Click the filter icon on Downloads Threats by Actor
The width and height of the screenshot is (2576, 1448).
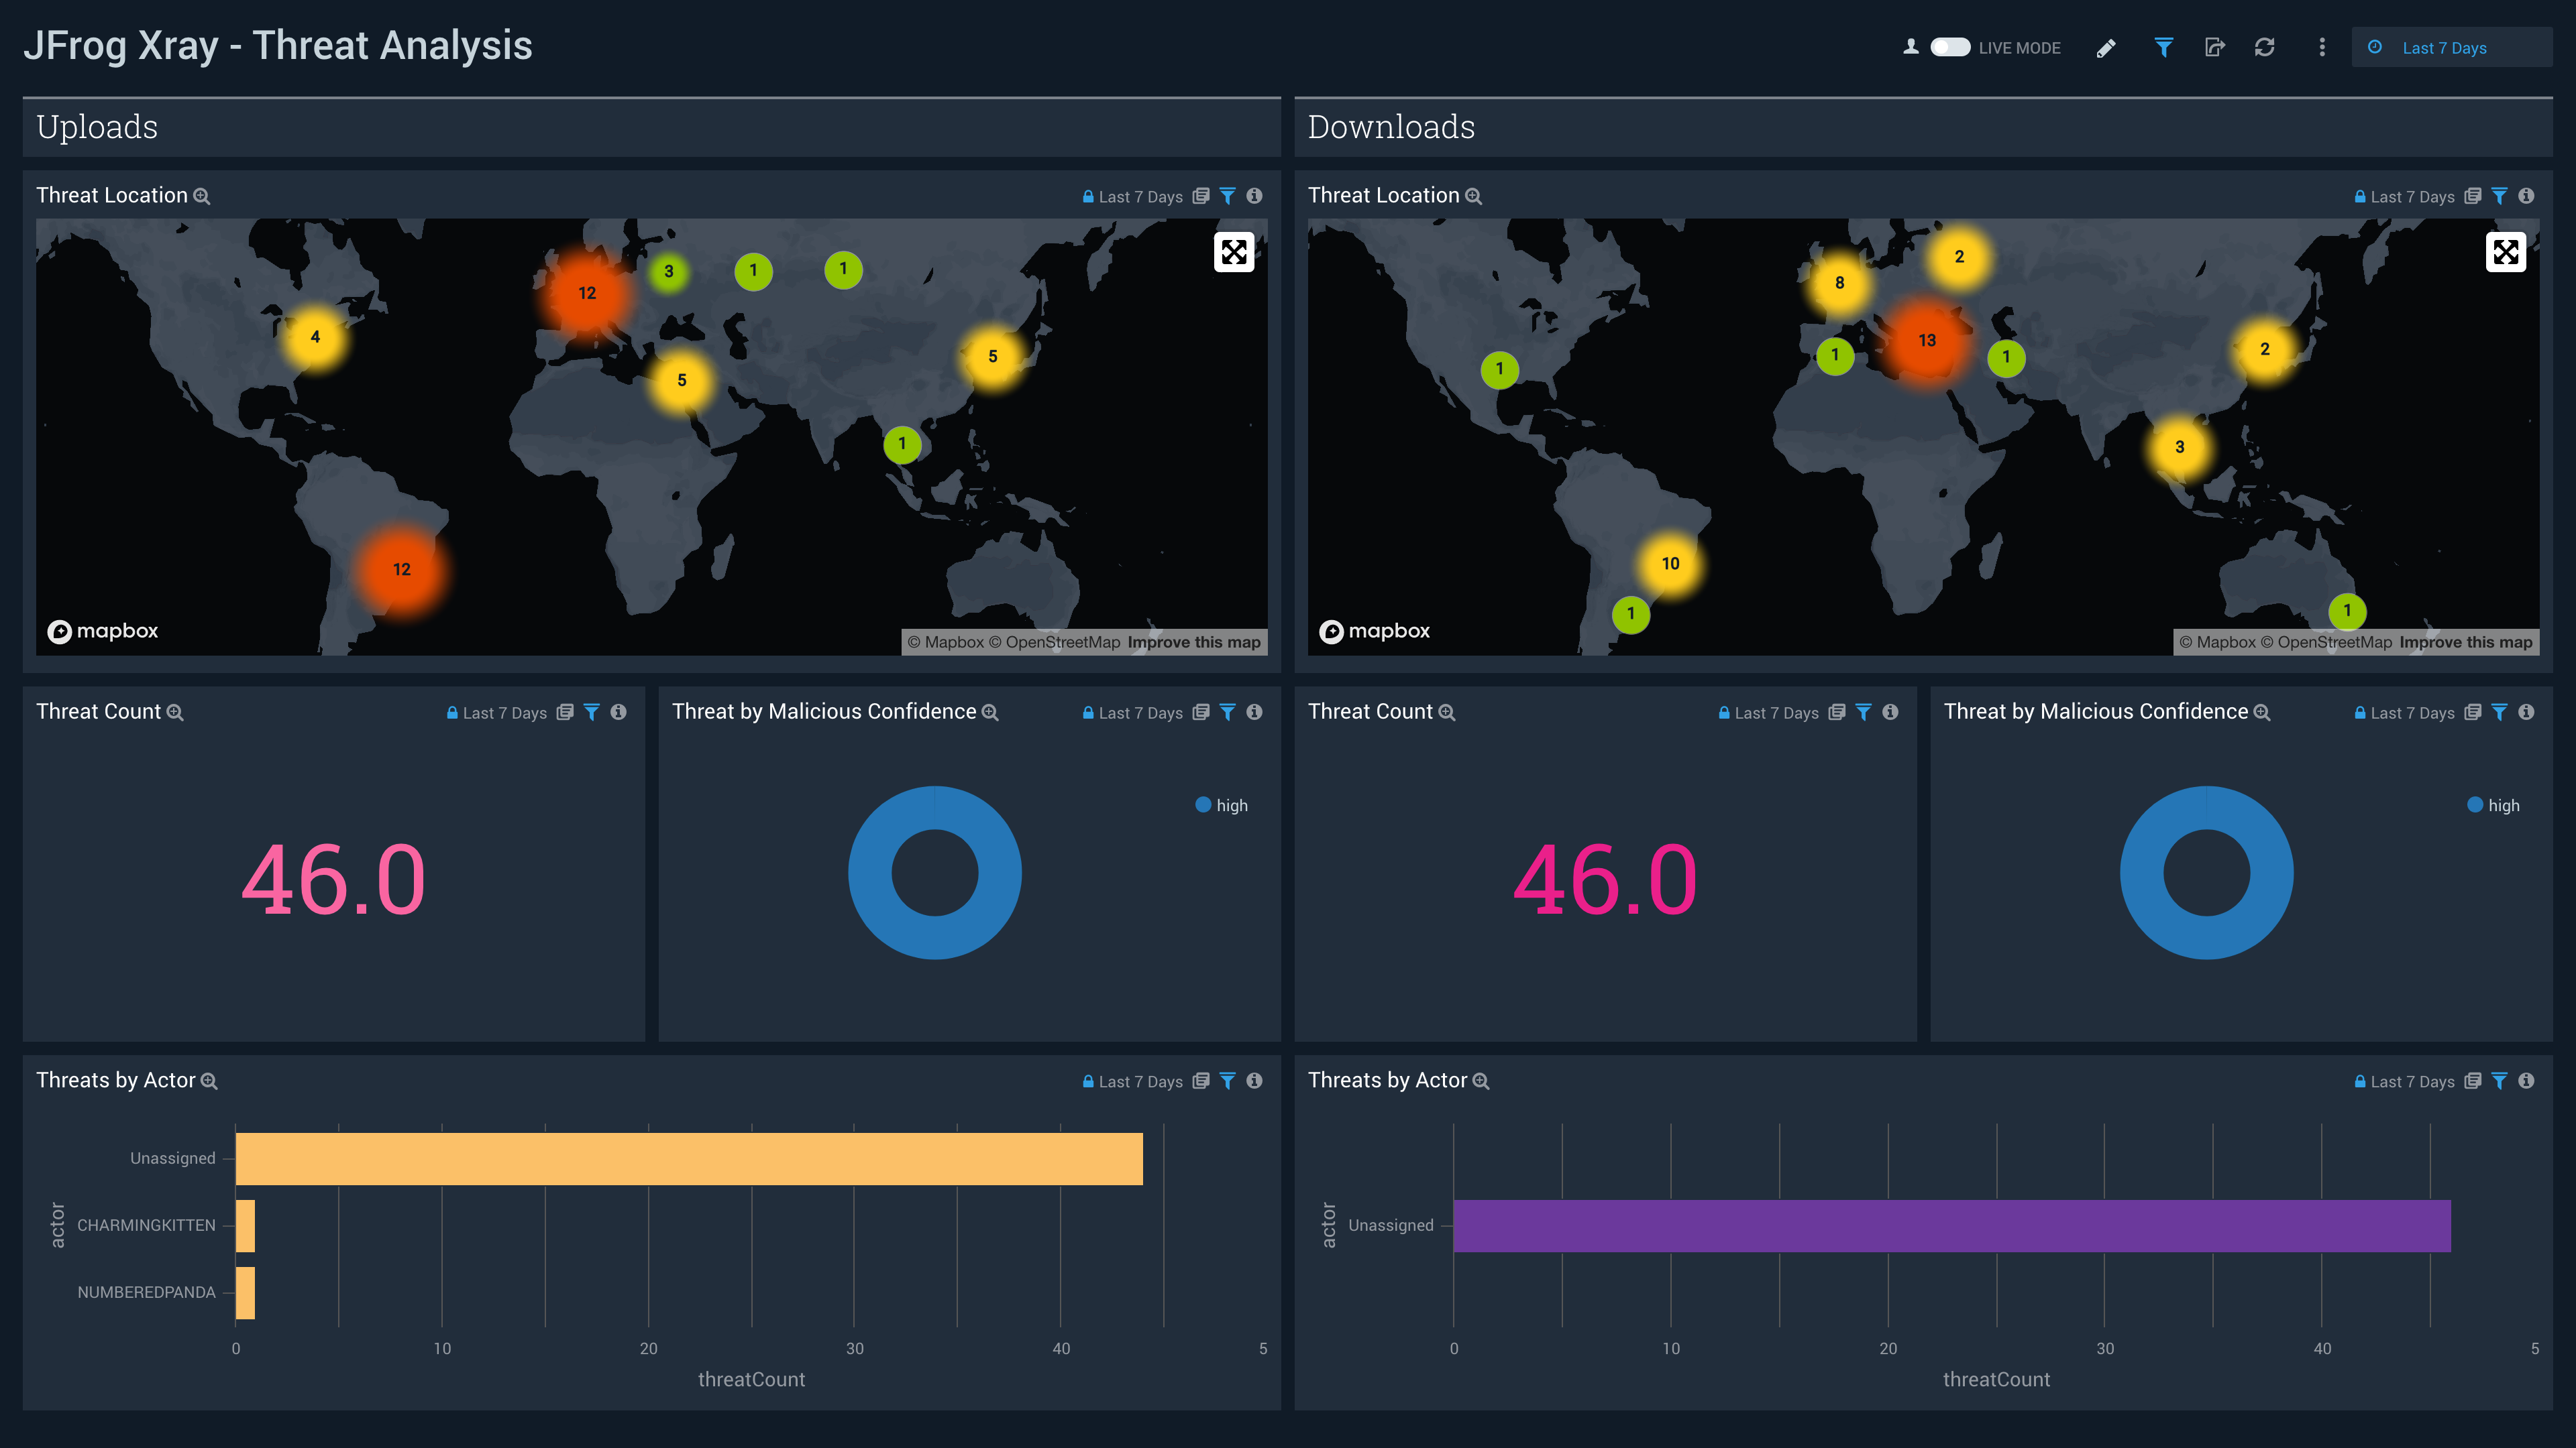coord(2499,1080)
